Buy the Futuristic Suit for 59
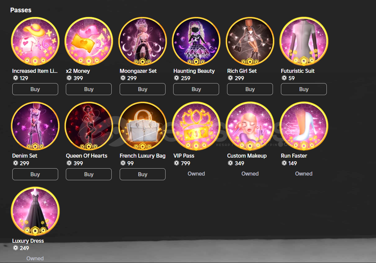This screenshot has width=376, height=263. [304, 89]
